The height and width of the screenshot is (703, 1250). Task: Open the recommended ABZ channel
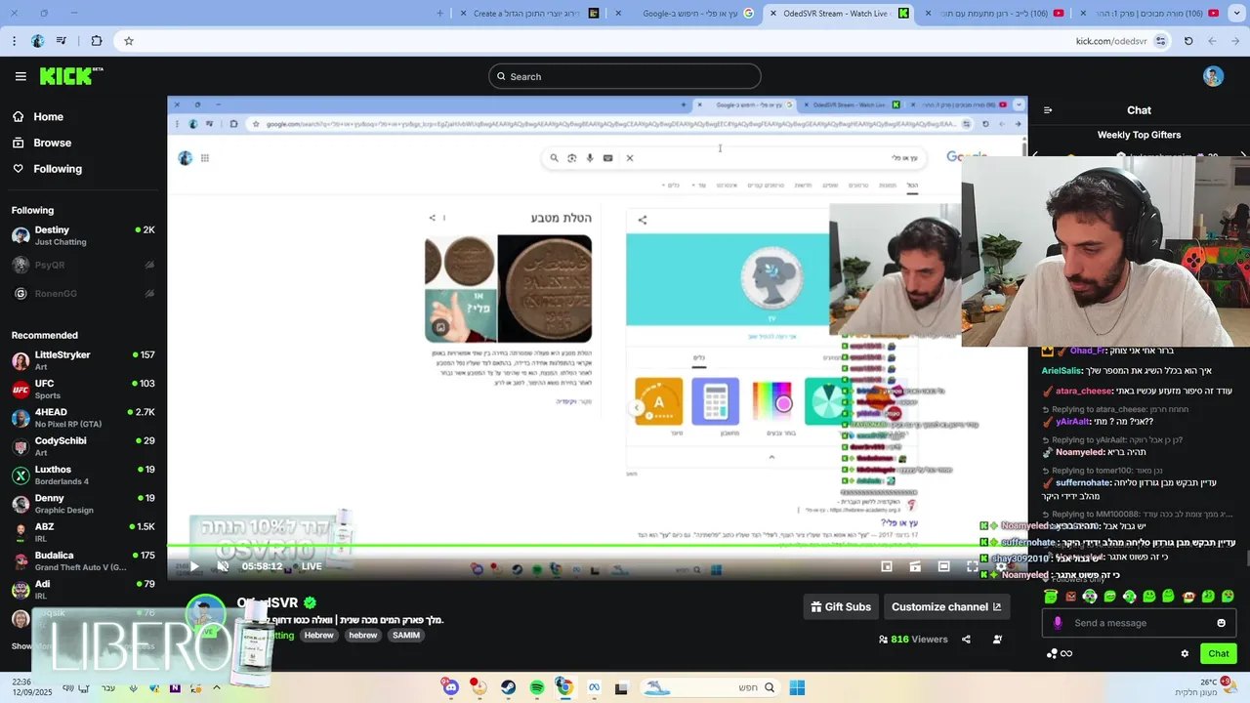click(x=83, y=532)
